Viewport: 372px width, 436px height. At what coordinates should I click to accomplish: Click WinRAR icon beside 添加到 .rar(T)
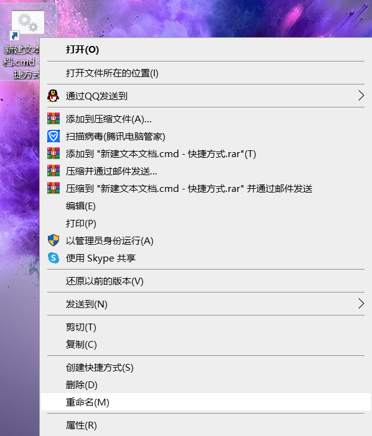tap(53, 153)
